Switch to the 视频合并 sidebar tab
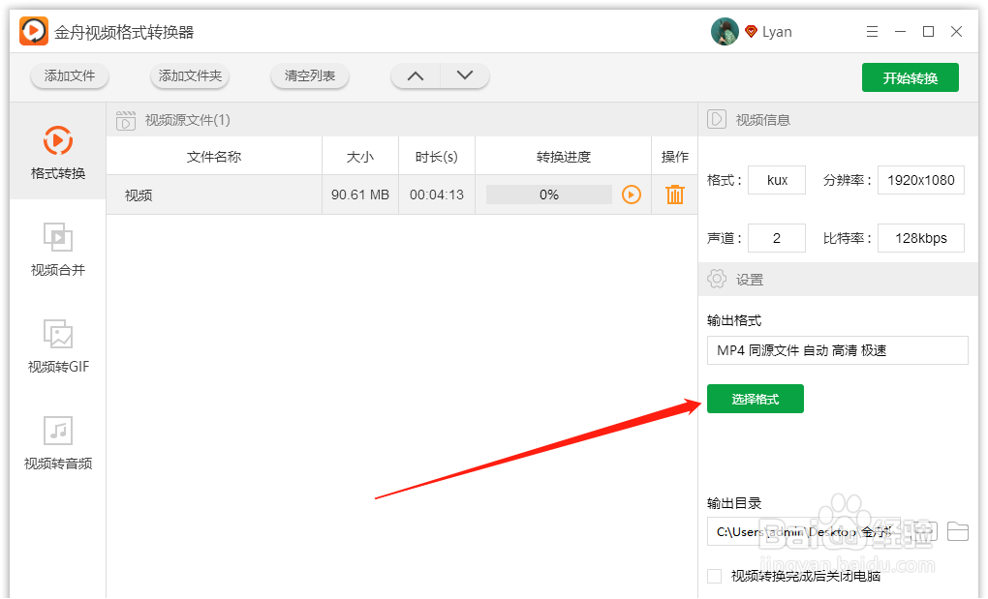The height and width of the screenshot is (599, 988). coord(58,249)
